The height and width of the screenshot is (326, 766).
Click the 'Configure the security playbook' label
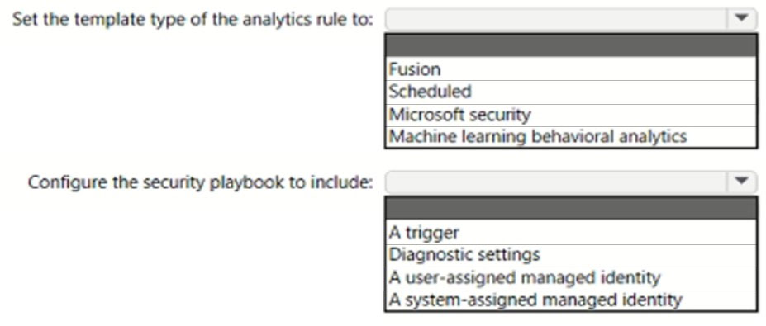coord(201,182)
